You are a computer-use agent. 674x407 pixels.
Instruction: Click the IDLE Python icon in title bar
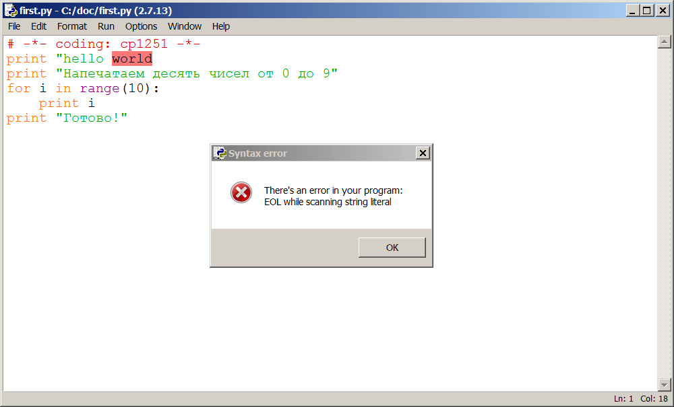[x=10, y=10]
